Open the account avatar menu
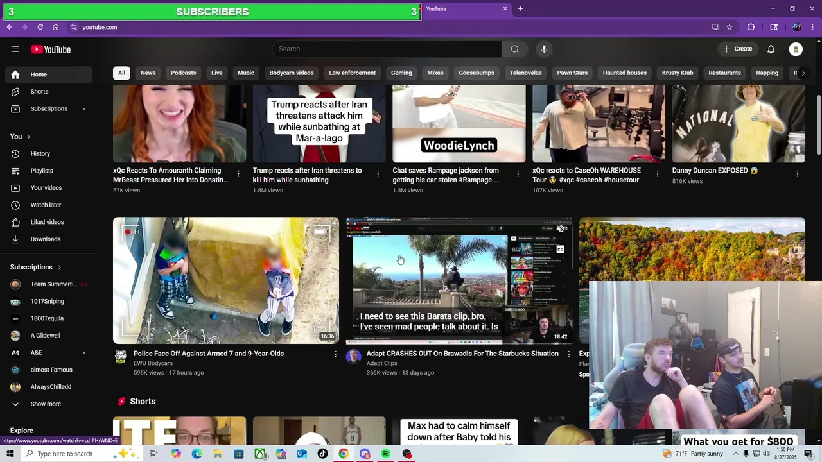 tap(796, 49)
